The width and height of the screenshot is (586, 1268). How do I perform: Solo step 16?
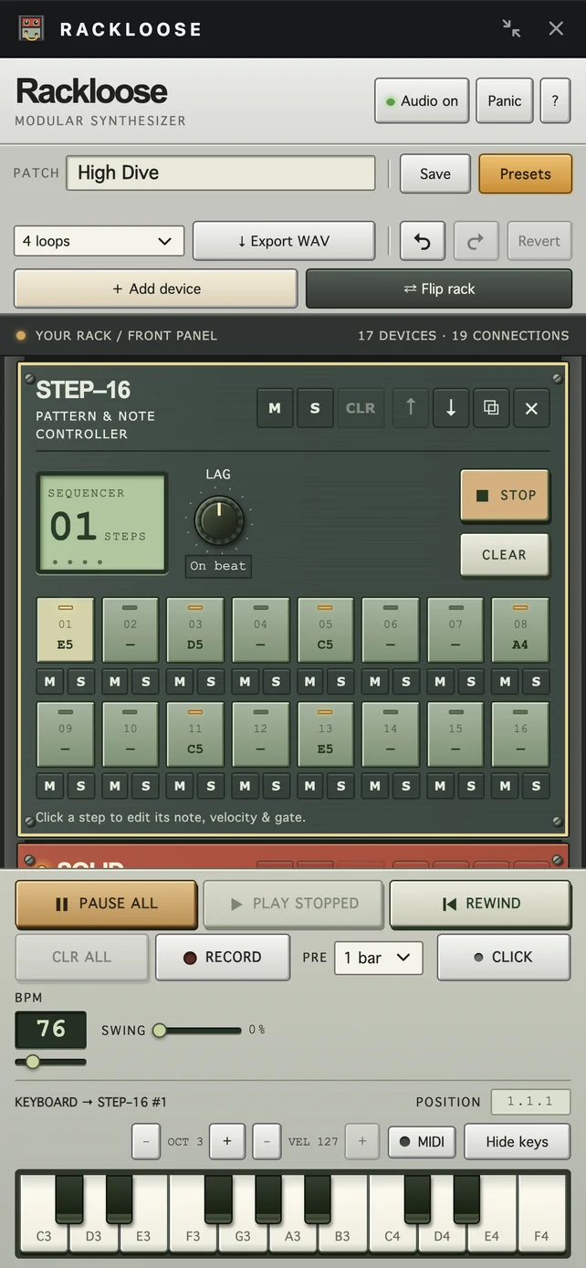point(536,785)
